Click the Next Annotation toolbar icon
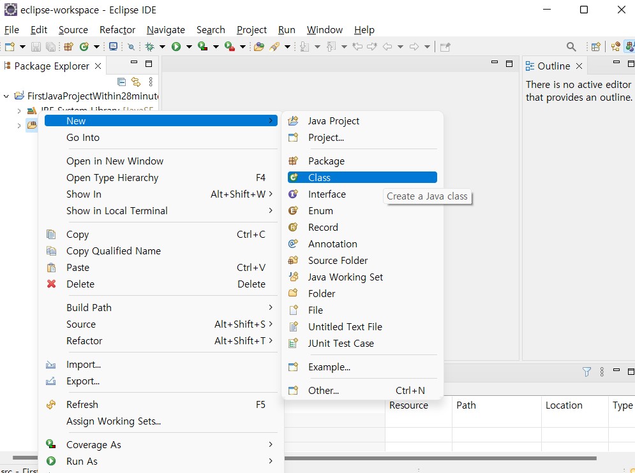Image resolution: width=635 pixels, height=473 pixels. coord(304,47)
